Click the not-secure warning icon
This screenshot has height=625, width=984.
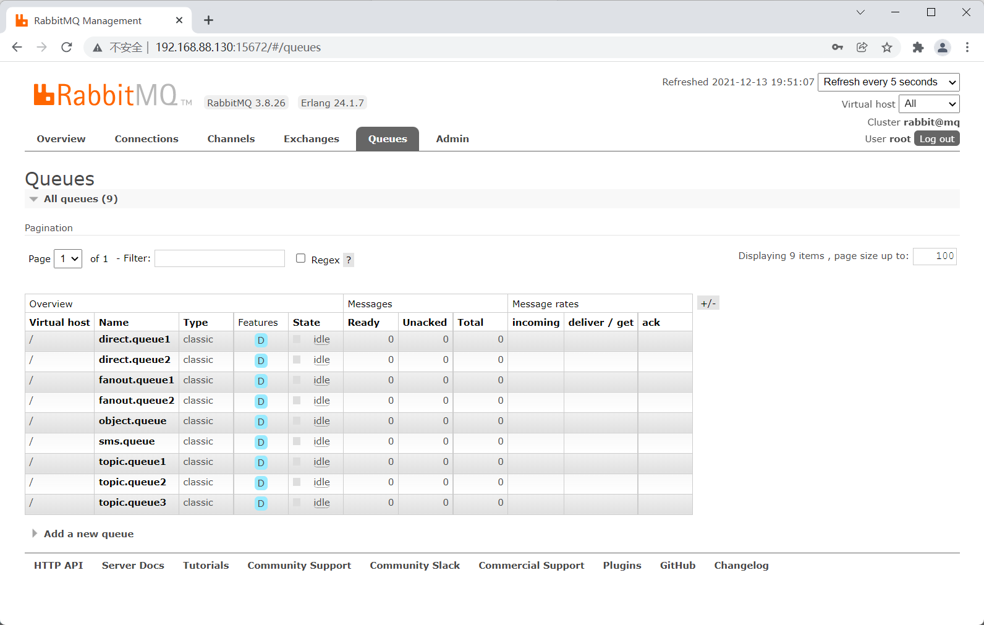tap(98, 48)
